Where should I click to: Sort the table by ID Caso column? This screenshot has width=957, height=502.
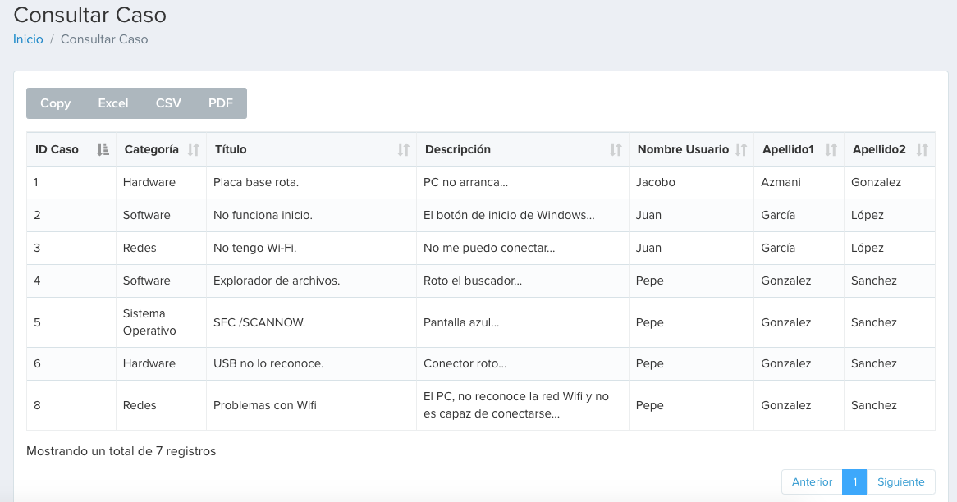pyautogui.click(x=102, y=149)
